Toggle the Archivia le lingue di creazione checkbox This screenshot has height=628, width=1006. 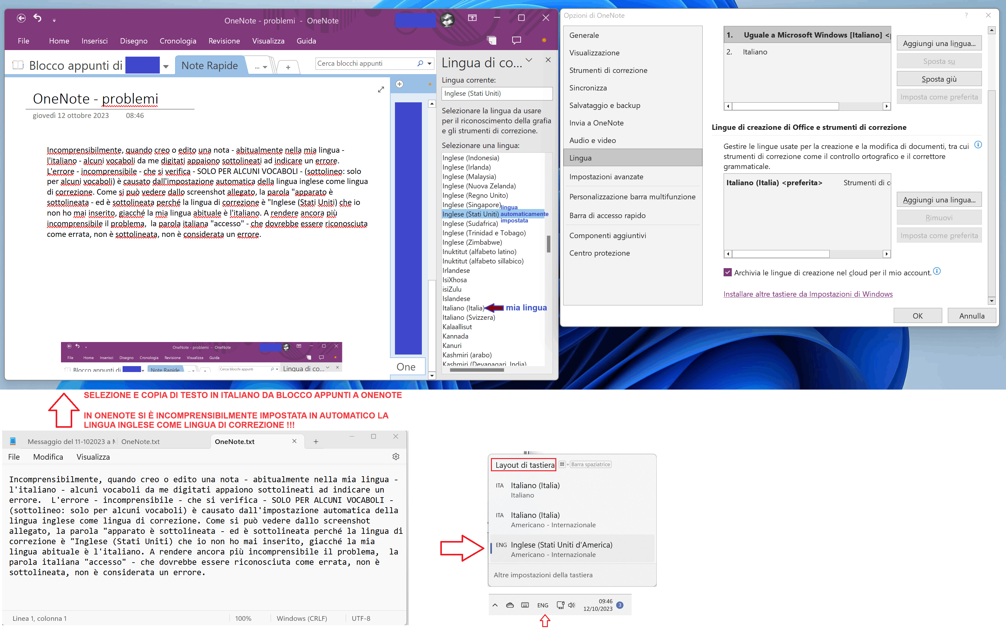tap(727, 273)
